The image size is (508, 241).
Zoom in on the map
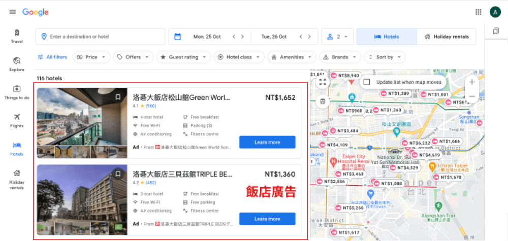coord(472,82)
